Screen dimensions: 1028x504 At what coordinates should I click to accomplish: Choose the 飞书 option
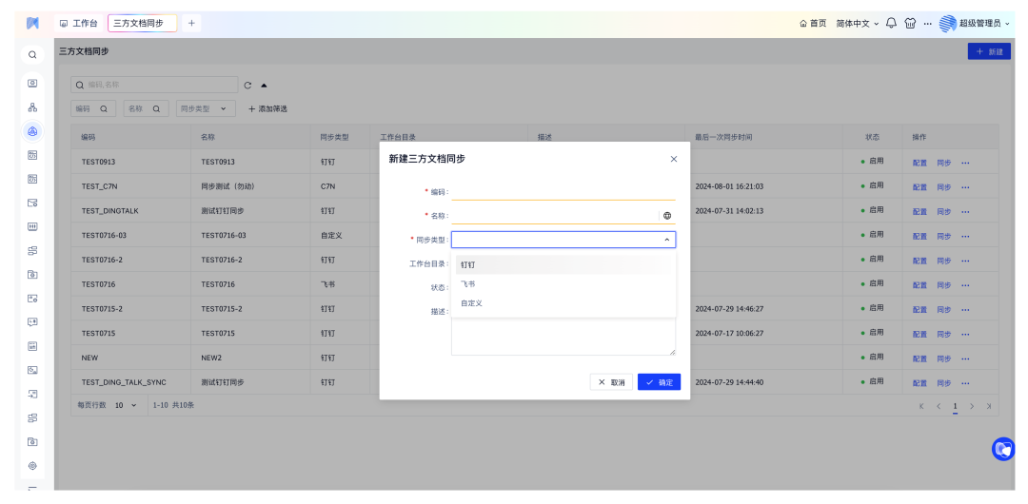click(468, 283)
